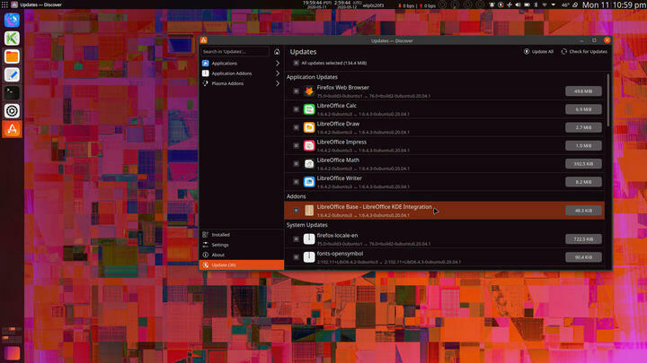647x363 pixels.
Task: Open the applications grid in top-left corner
Action: click(4, 4)
